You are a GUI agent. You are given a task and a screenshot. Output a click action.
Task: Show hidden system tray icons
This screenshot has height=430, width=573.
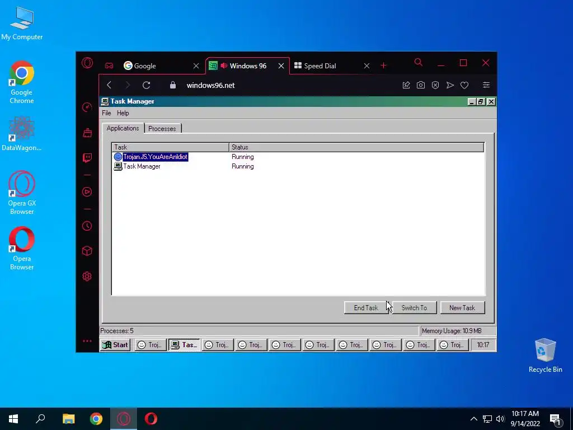click(x=473, y=419)
